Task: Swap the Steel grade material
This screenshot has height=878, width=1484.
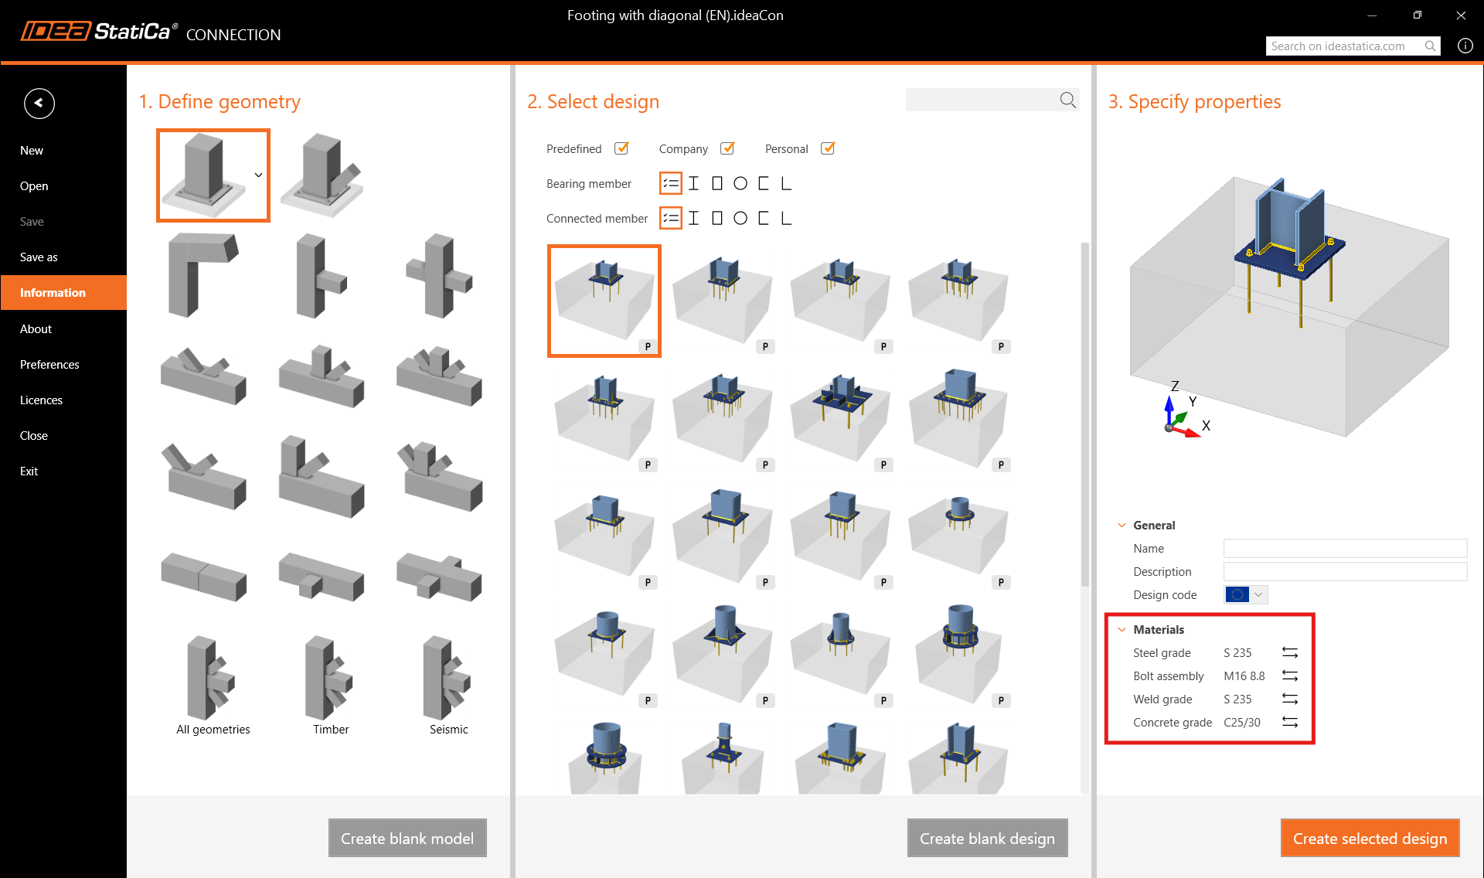Action: coord(1290,652)
